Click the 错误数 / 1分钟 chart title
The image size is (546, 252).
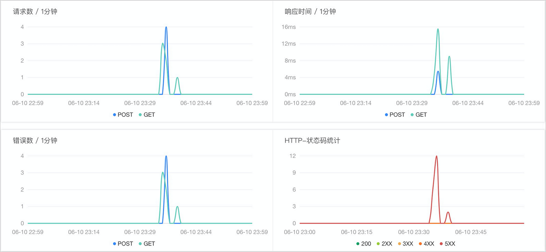point(35,141)
